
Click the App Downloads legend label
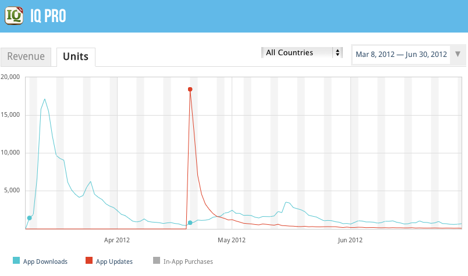[x=45, y=261]
